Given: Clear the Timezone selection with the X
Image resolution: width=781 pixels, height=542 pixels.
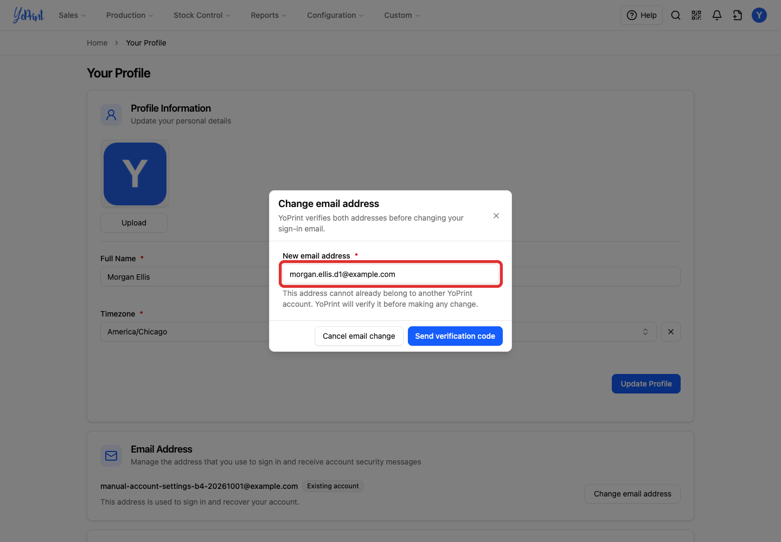Looking at the screenshot, I should [671, 332].
